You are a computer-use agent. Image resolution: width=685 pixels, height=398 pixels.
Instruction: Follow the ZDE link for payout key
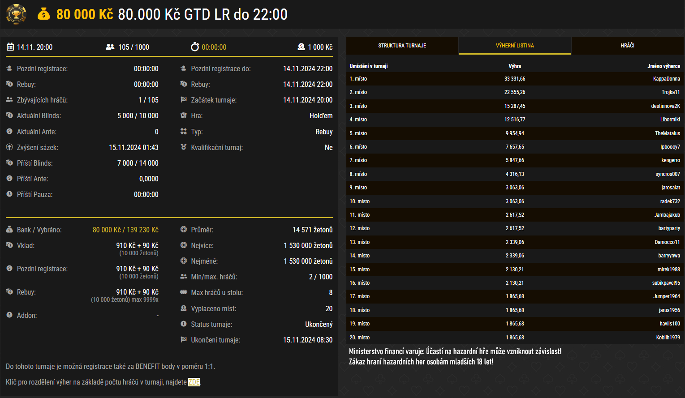[x=194, y=382]
